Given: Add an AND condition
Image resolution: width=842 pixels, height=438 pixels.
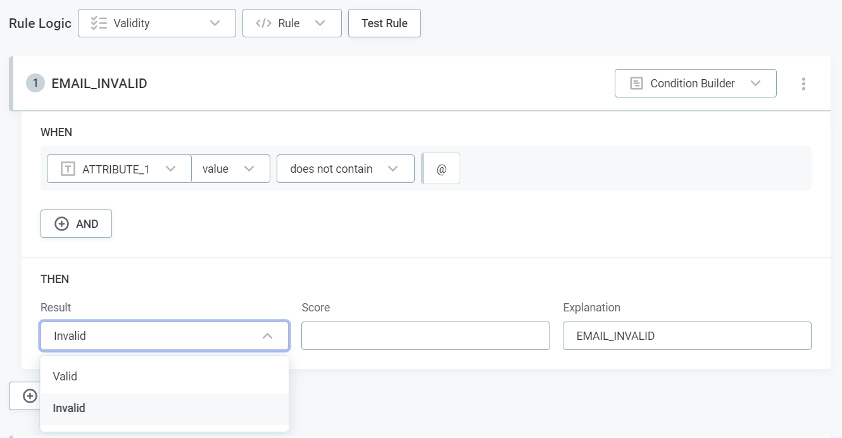Looking at the screenshot, I should click(x=76, y=224).
